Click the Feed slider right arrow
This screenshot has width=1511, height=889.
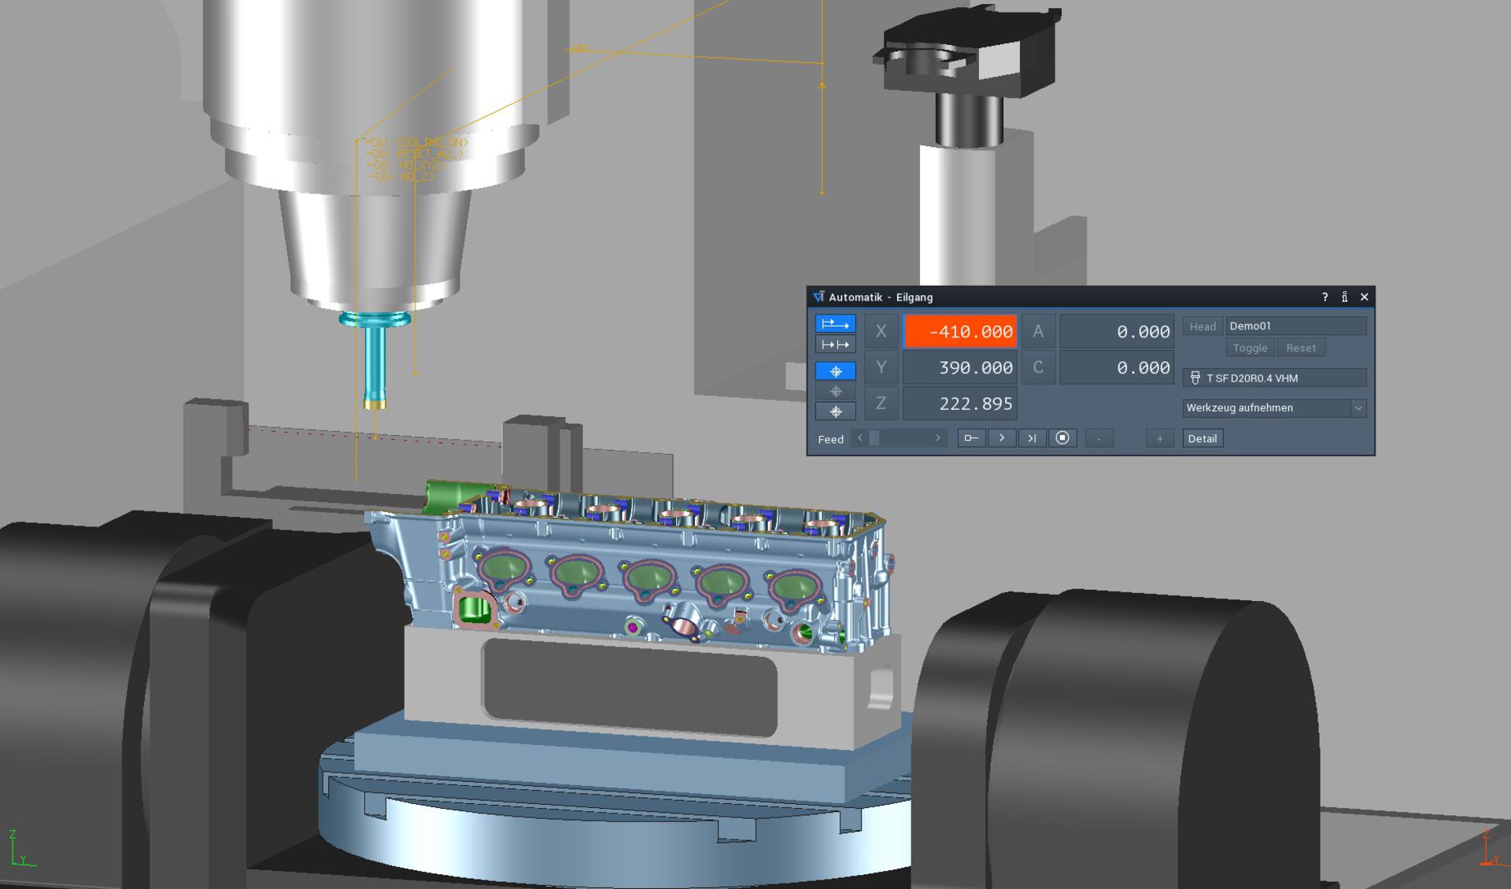click(x=937, y=438)
